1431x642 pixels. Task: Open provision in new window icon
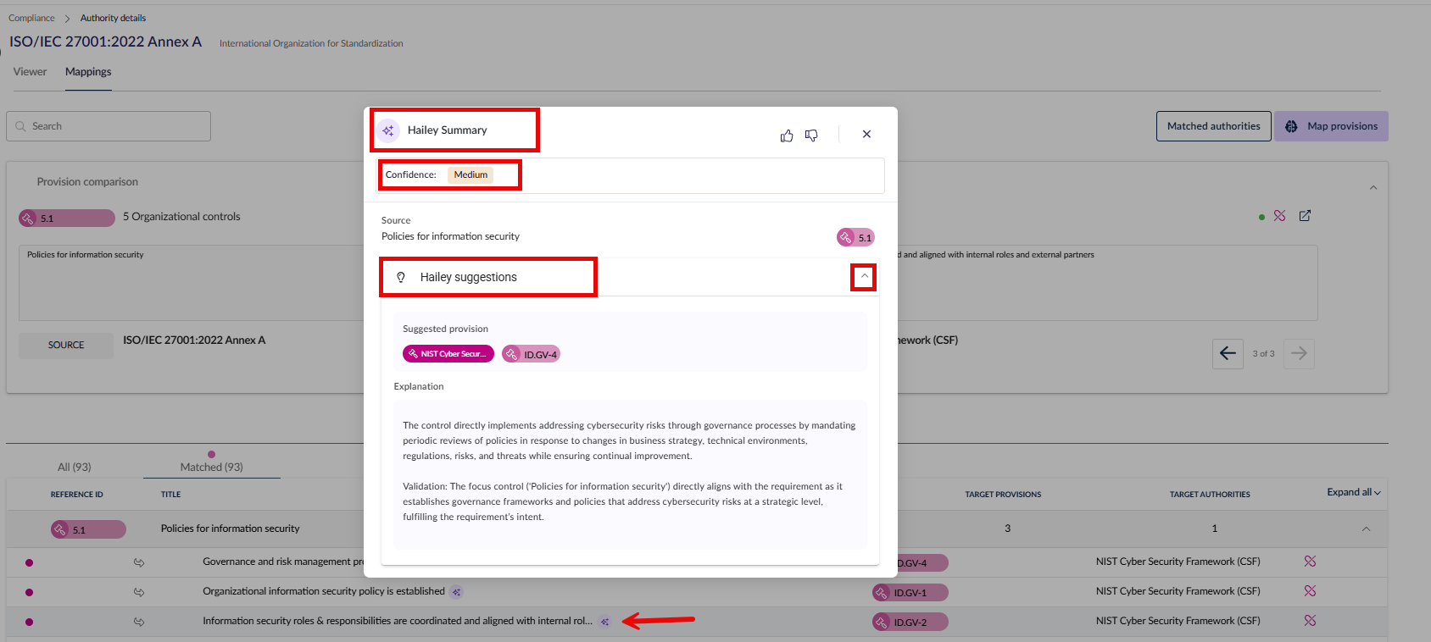point(1305,216)
